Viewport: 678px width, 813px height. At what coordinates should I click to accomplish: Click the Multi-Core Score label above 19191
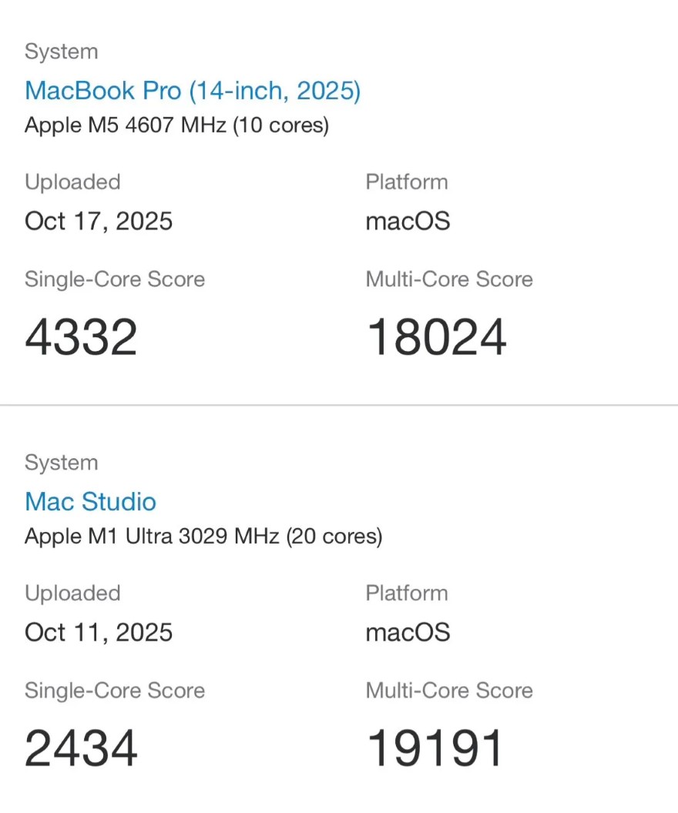[449, 690]
